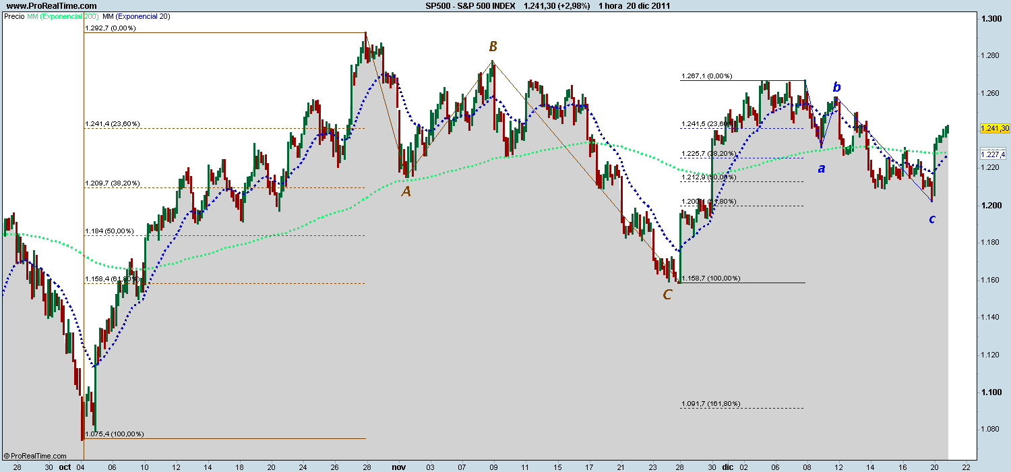Click the 1.158,4 (61,80%) Fibonacci label
Viewport: 1011px width, 472px height.
[113, 278]
